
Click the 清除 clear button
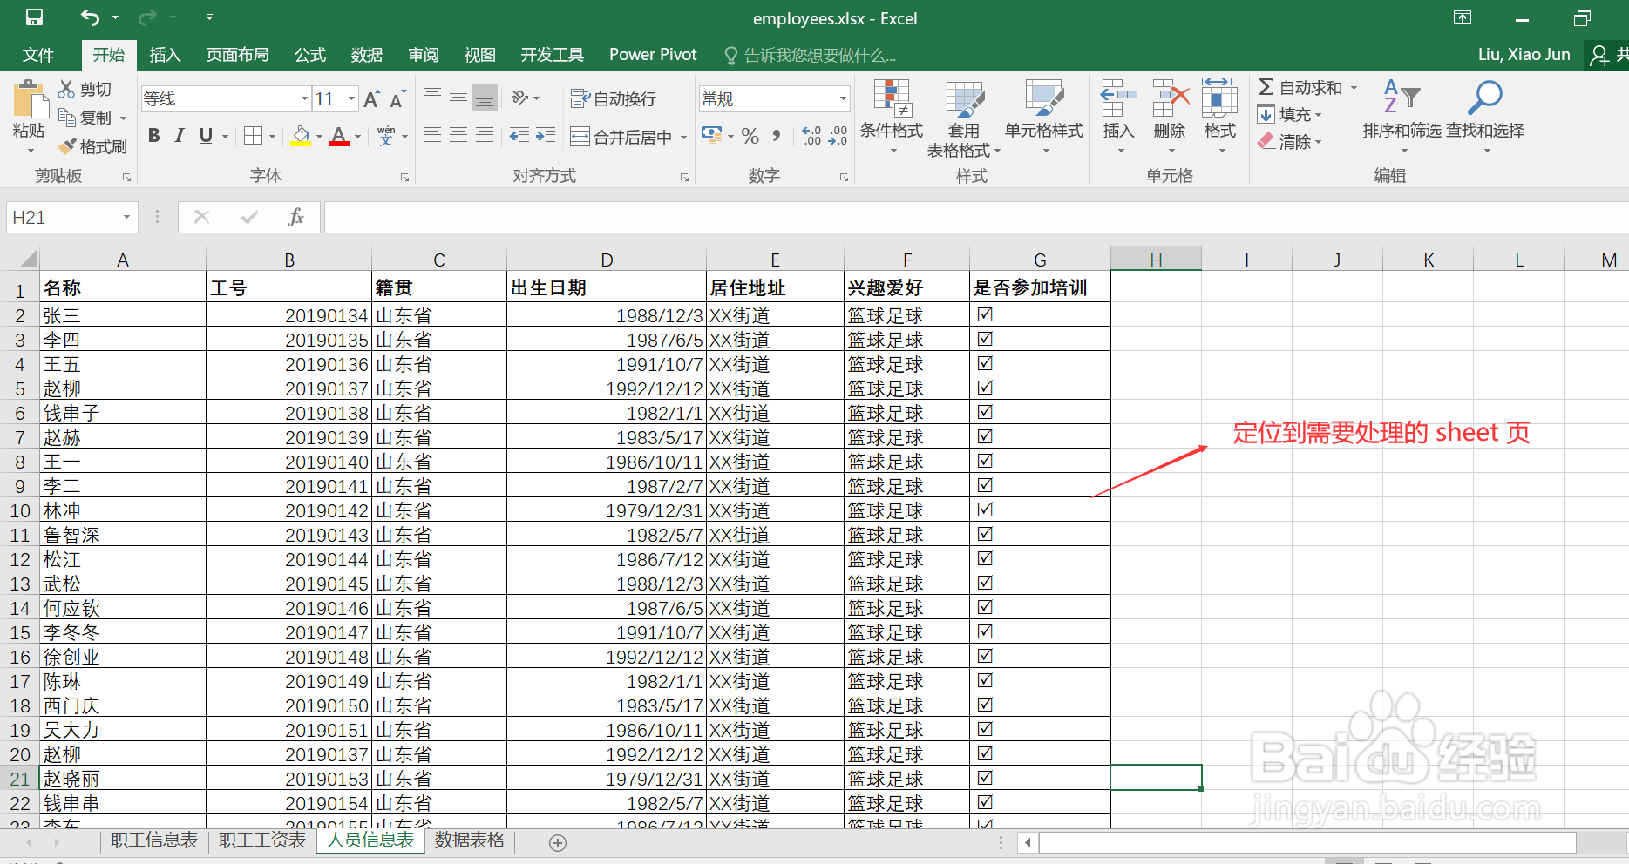pyautogui.click(x=1290, y=141)
